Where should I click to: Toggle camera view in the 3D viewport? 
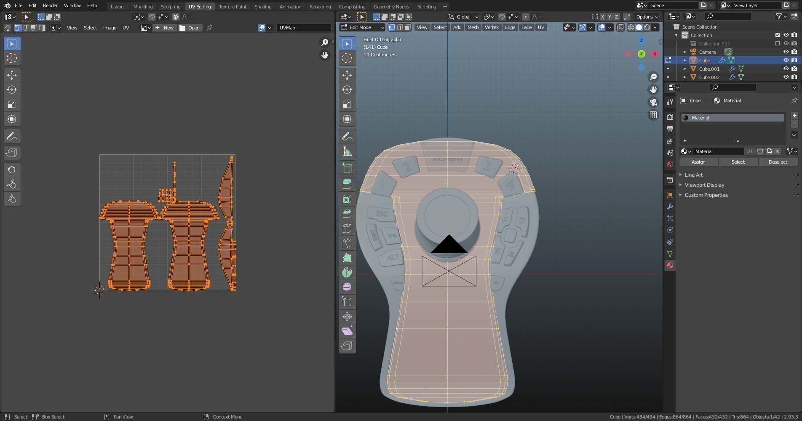tap(653, 102)
